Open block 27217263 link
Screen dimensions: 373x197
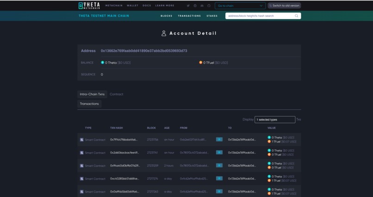(x=152, y=191)
